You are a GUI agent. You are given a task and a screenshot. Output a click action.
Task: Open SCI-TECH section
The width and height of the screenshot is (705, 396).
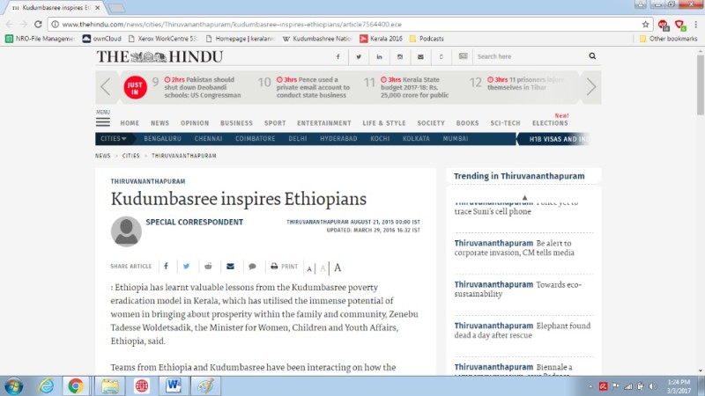[x=505, y=123]
